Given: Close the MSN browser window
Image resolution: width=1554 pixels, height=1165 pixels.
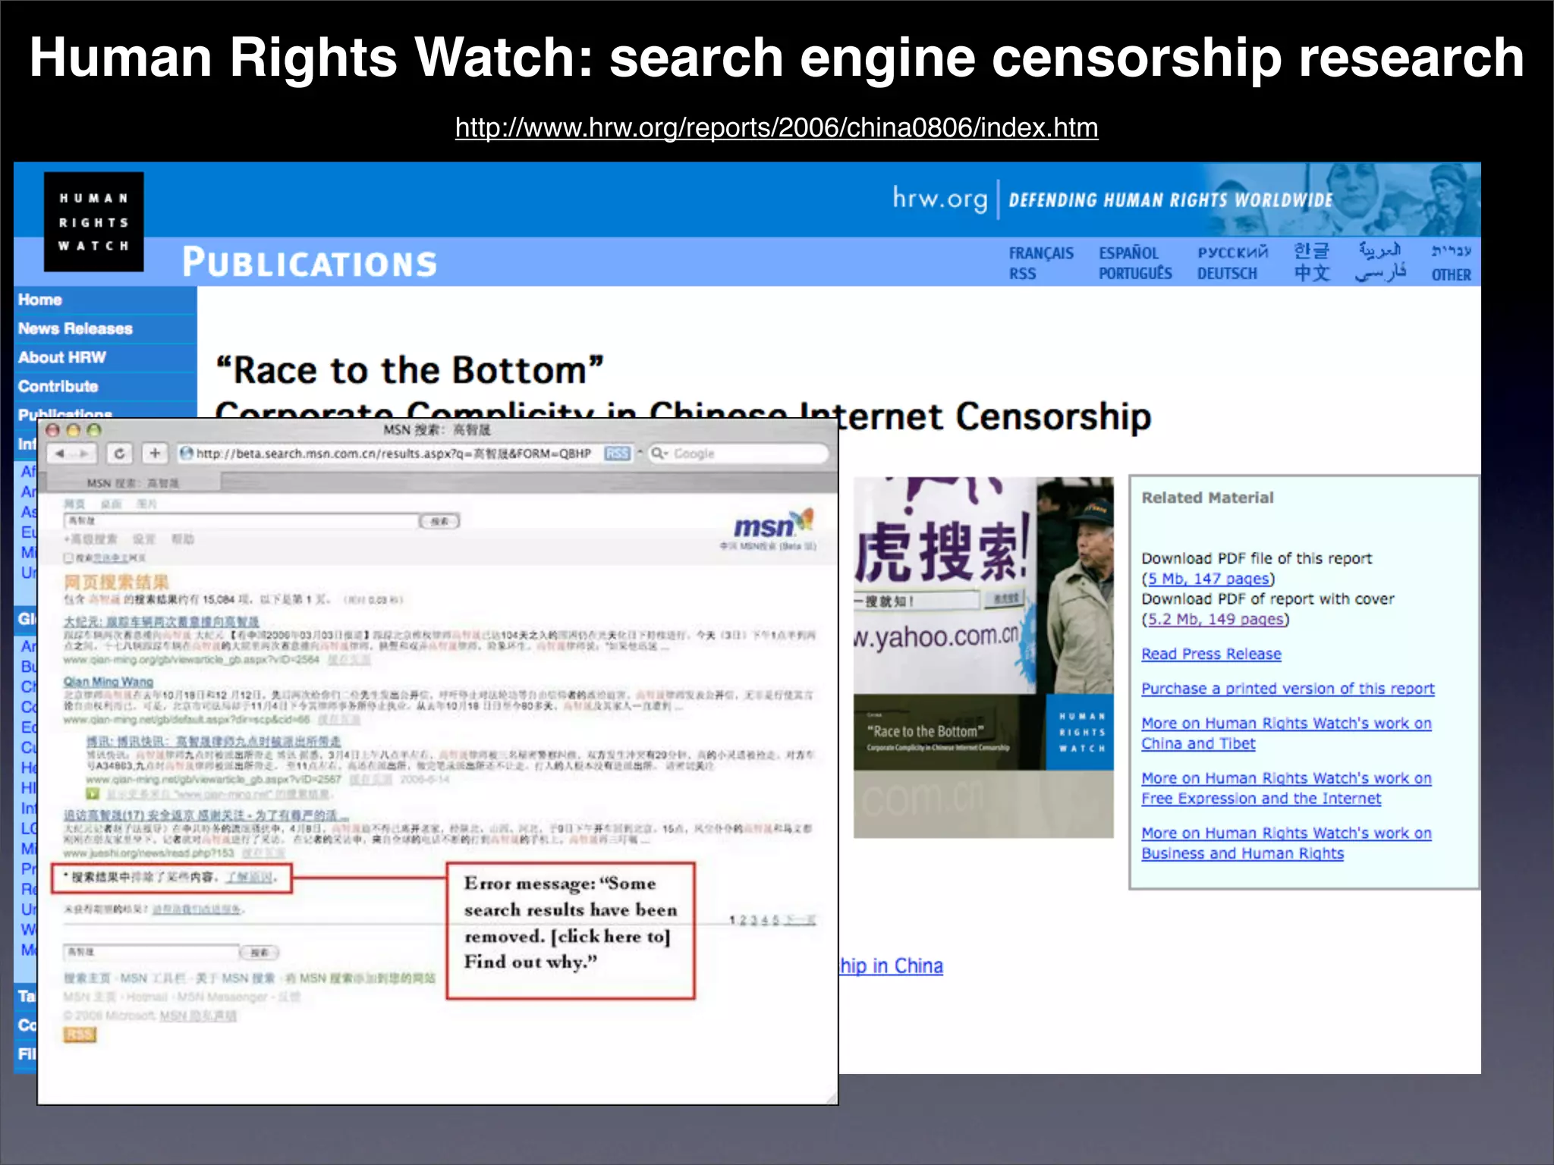Looking at the screenshot, I should coord(53,430).
